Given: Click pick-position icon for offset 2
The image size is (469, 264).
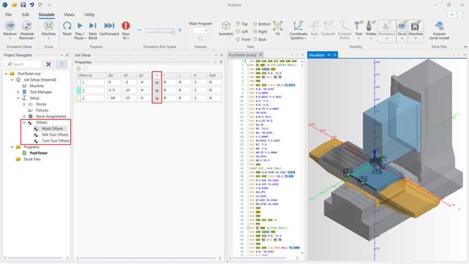Looking at the screenshot, I should pyautogui.click(x=157, y=90).
